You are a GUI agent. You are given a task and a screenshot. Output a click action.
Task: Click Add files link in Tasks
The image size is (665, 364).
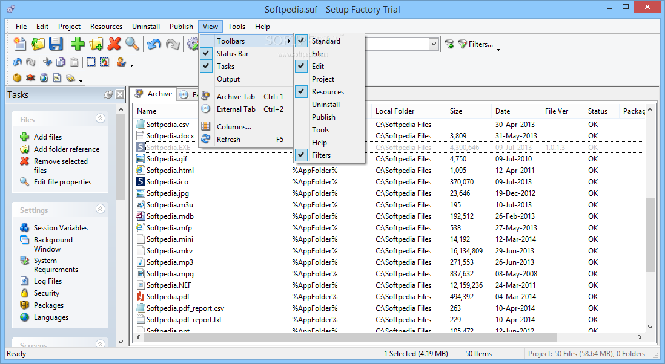coord(48,137)
